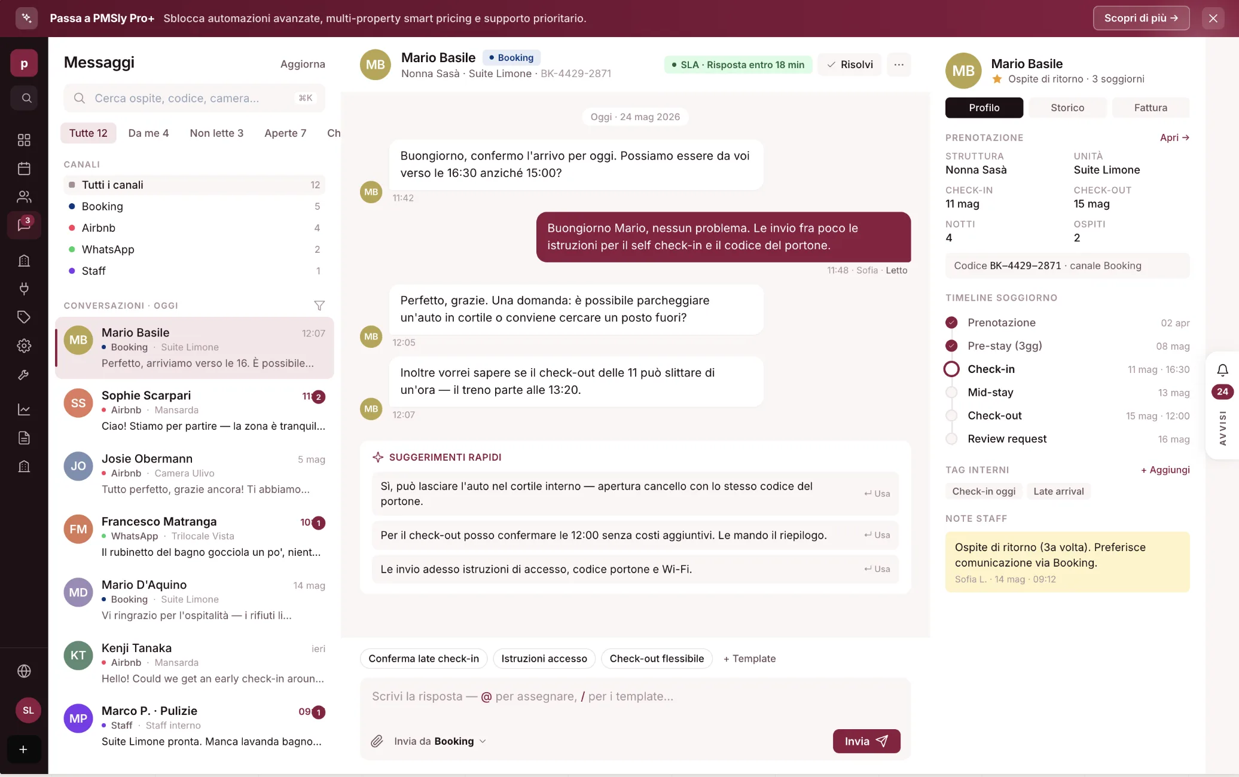
Task: Click the price tag icon in sidebar
Action: point(24,317)
